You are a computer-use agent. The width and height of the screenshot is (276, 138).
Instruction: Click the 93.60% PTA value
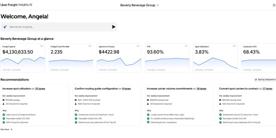[155, 52]
